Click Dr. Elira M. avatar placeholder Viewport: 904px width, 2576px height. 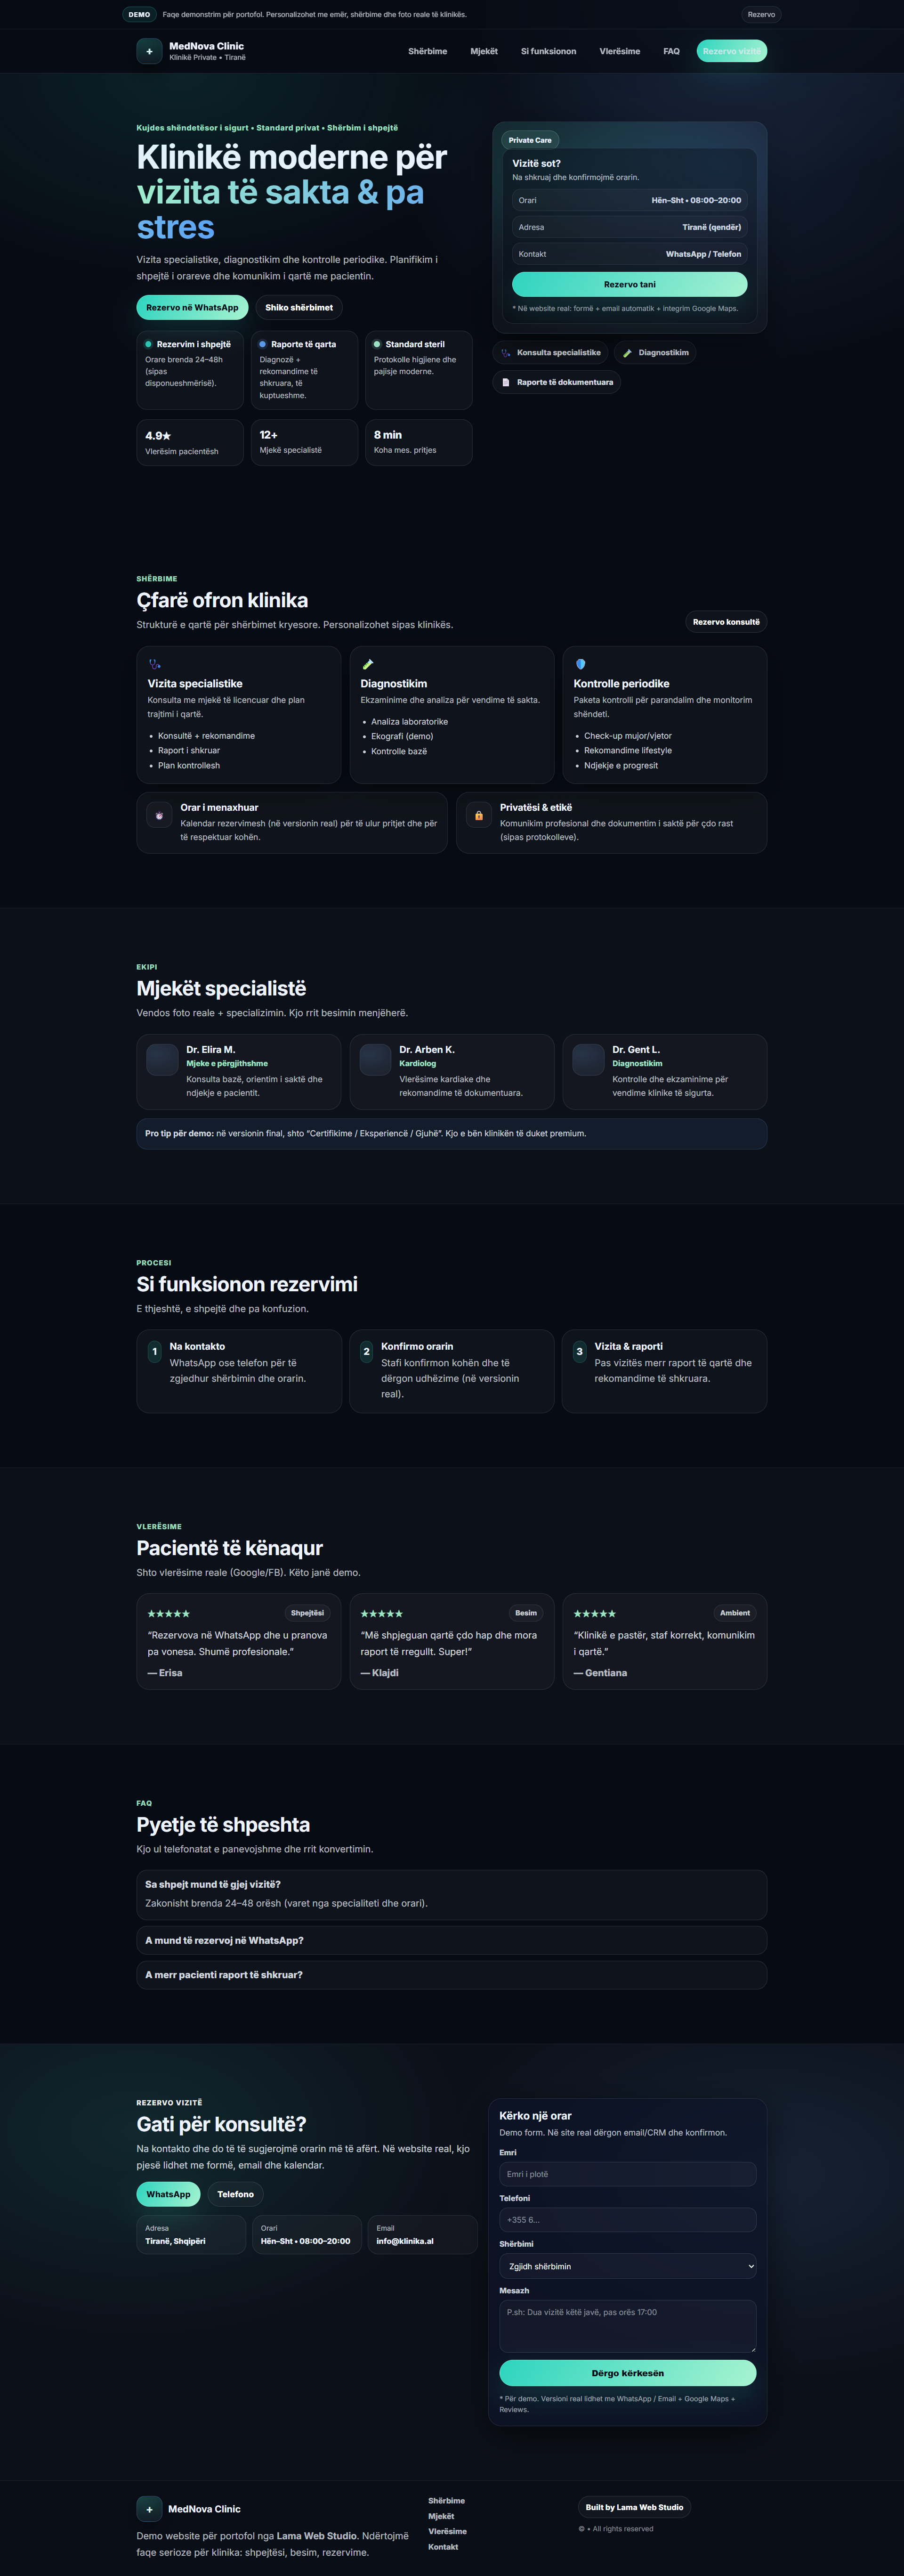click(x=162, y=1059)
